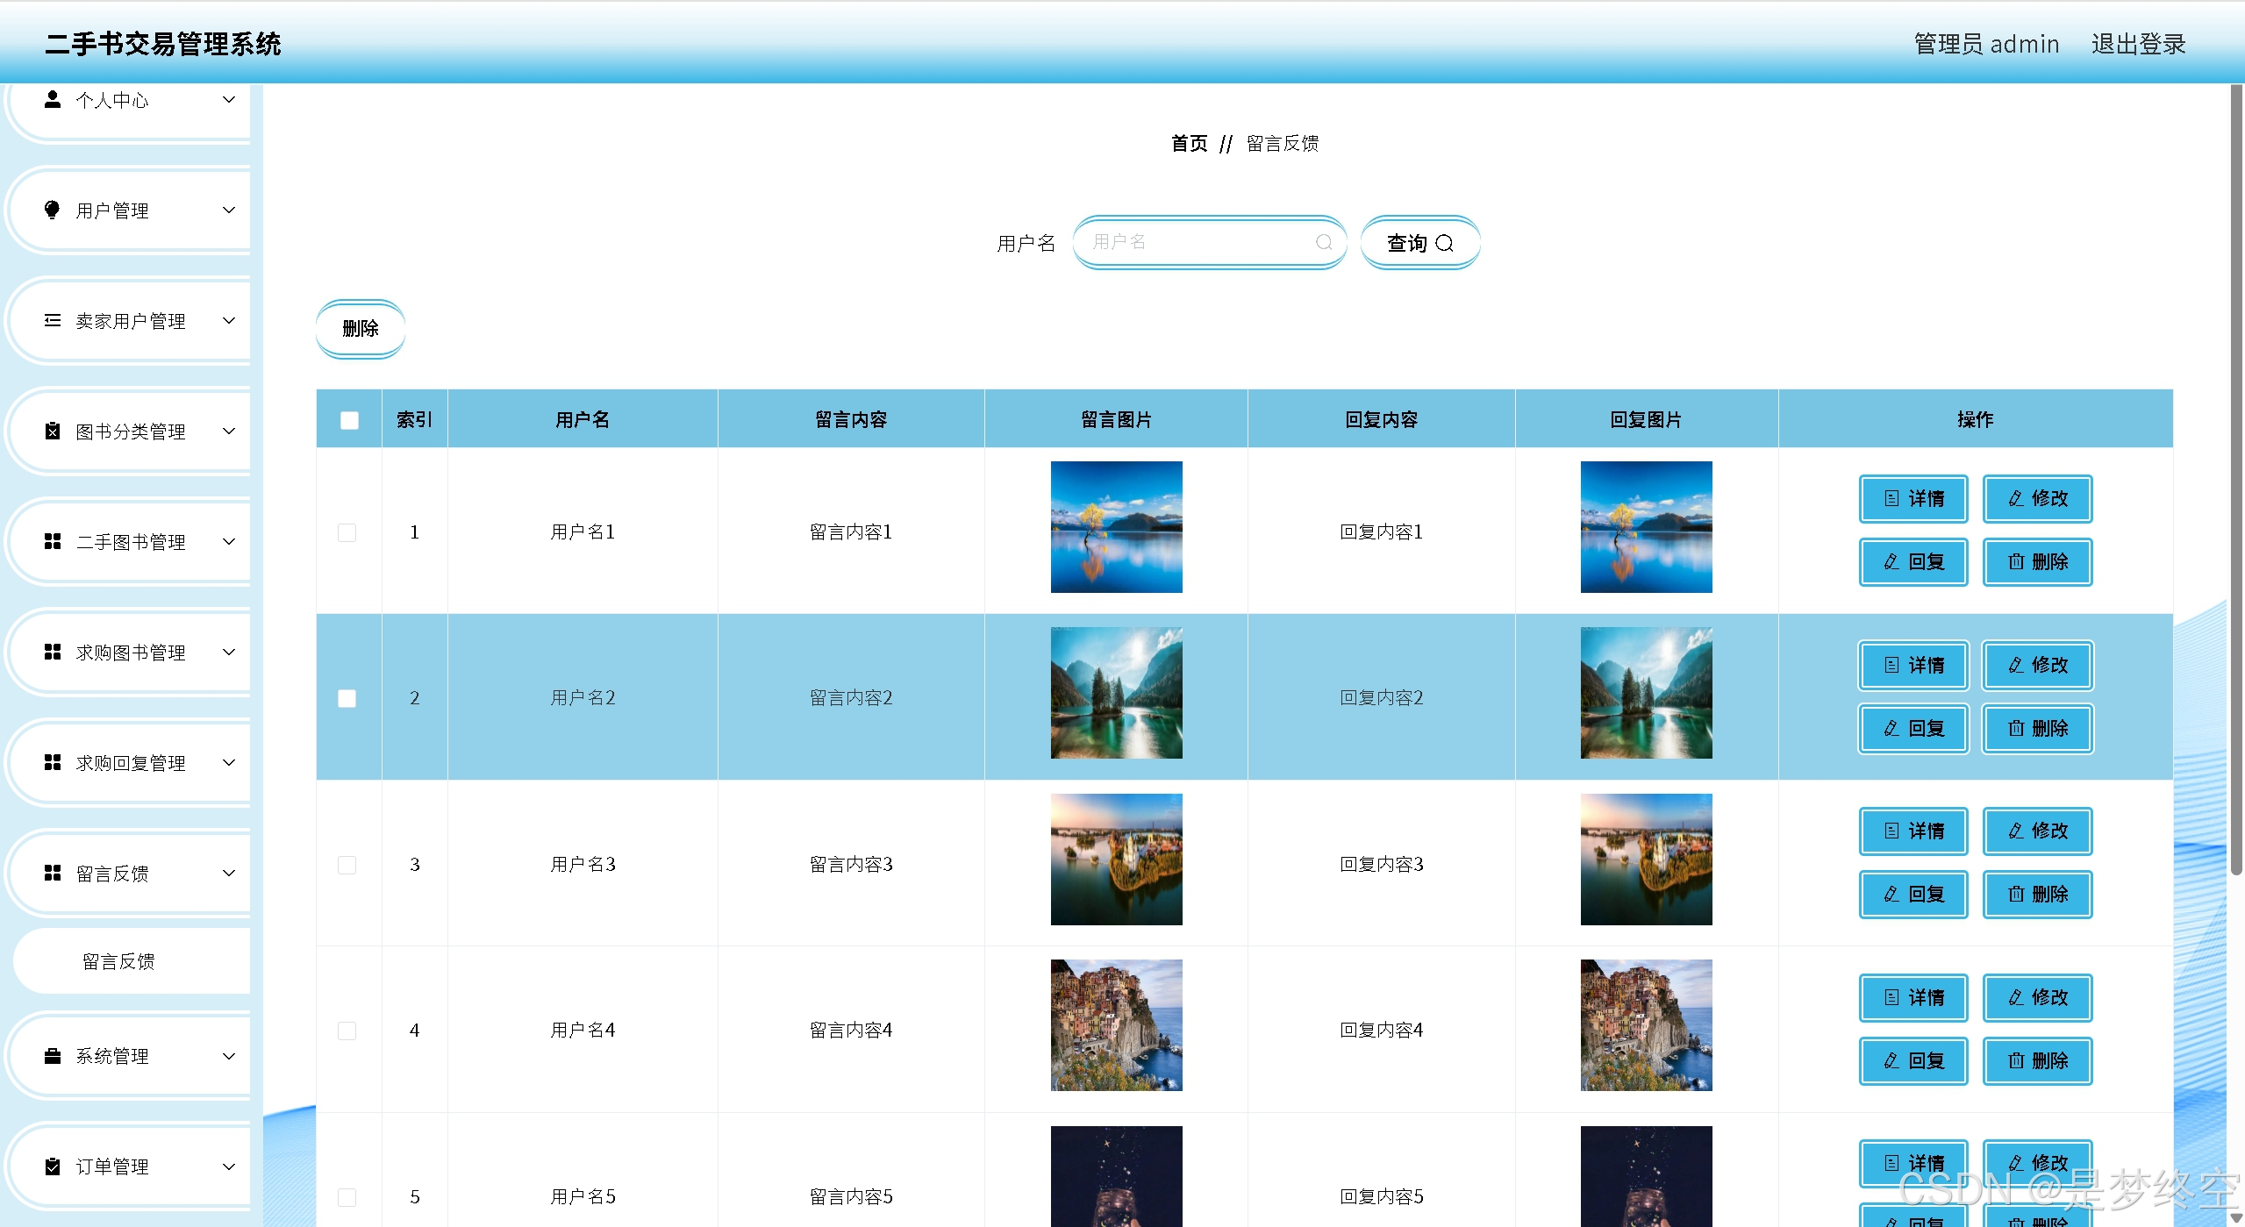
Task: Expand the 卖家用户管理 chevron
Action: click(228, 320)
